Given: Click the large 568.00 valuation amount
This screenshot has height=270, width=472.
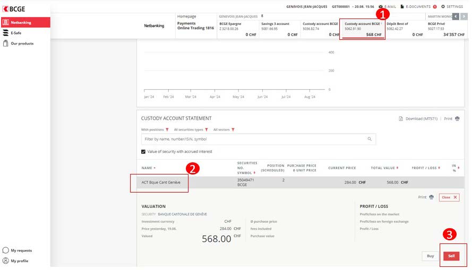Looking at the screenshot, I should click(x=217, y=239).
